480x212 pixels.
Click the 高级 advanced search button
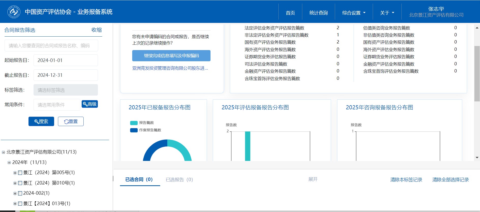click(90, 104)
